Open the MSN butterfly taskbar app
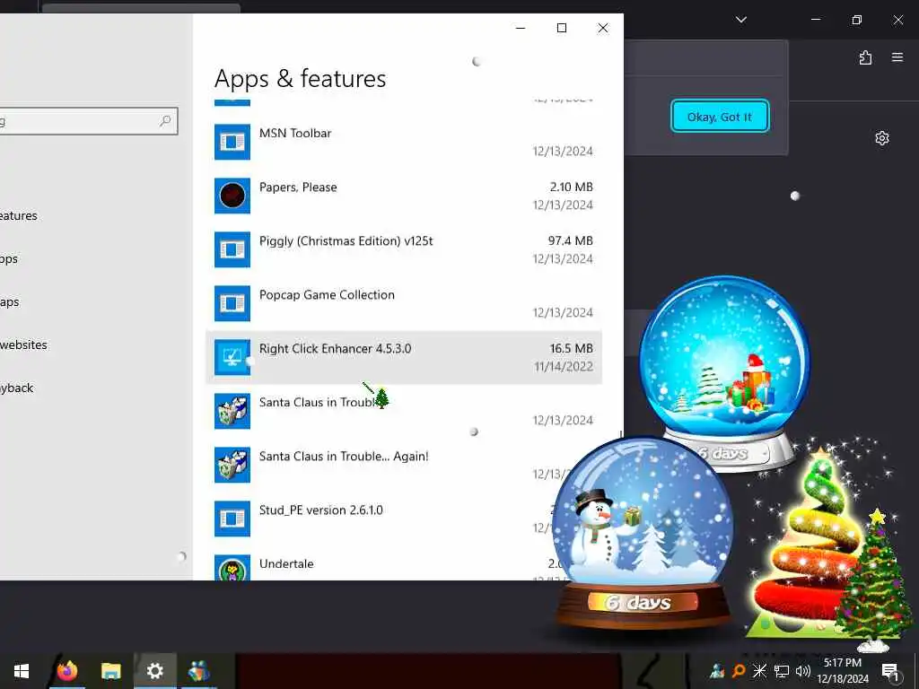919x689 pixels. tap(198, 671)
